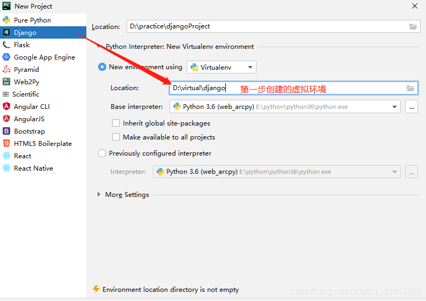
Task: Open Base interpreter dropdown
Action: tap(285, 107)
